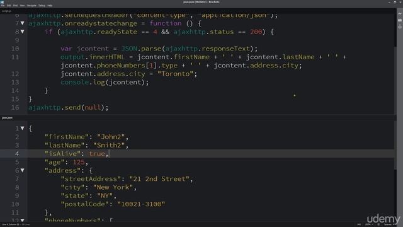Collapse the if block fold at line 8
403x227 pixels.
click(x=23, y=32)
